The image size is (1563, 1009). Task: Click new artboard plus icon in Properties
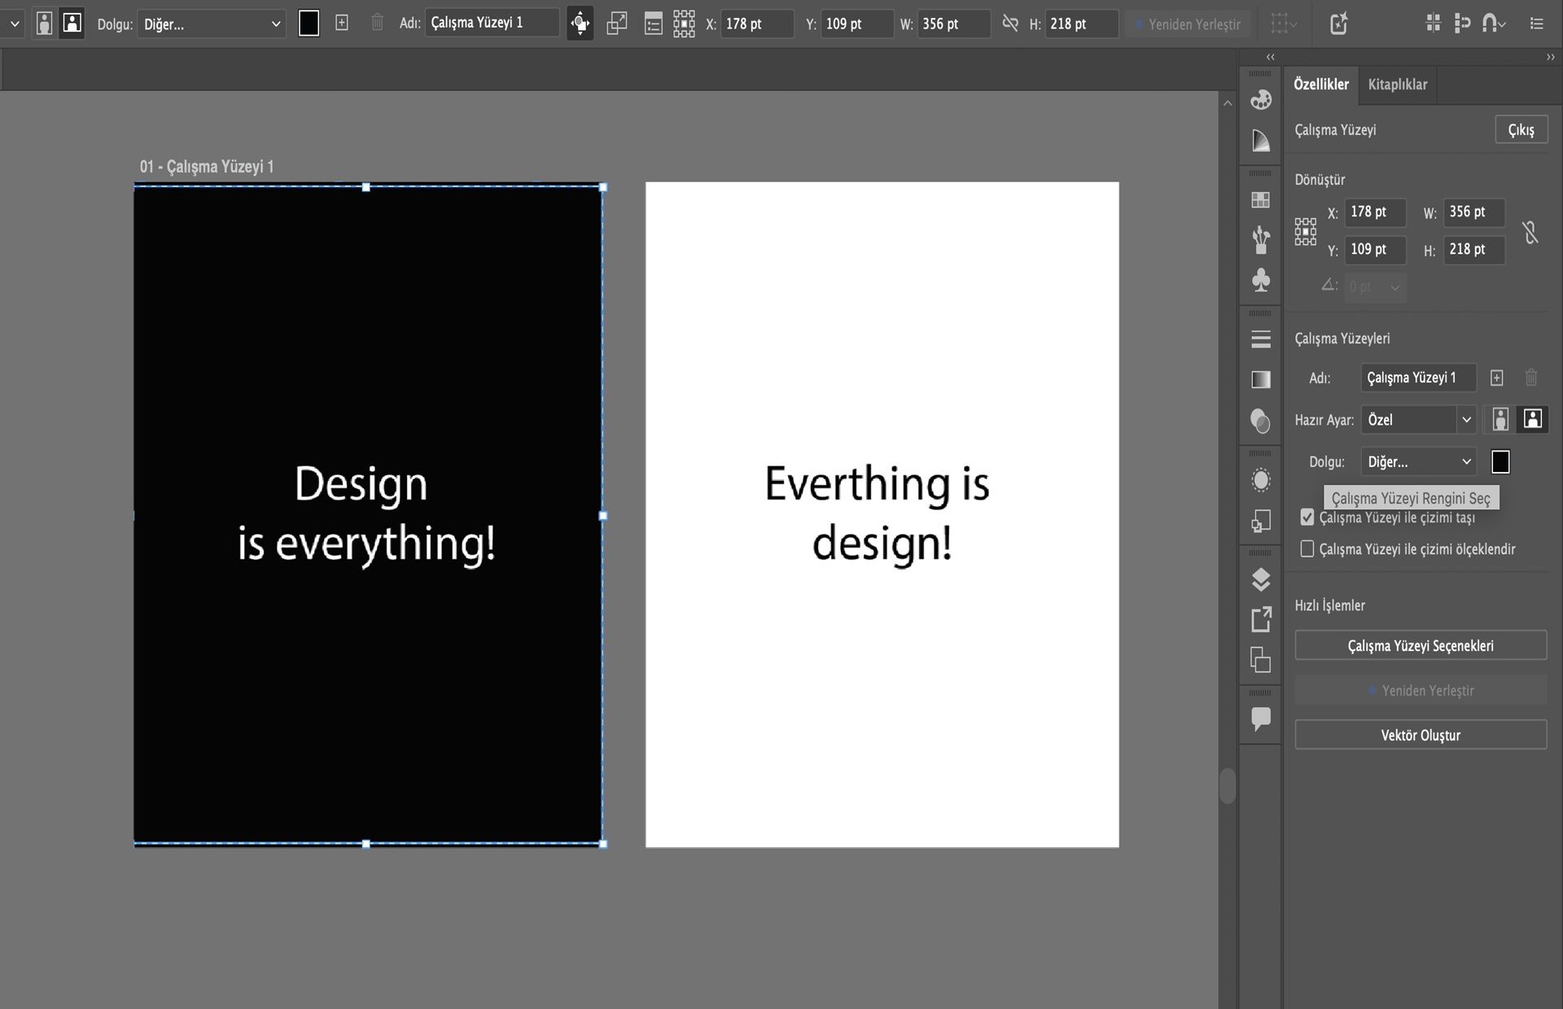tap(1496, 378)
